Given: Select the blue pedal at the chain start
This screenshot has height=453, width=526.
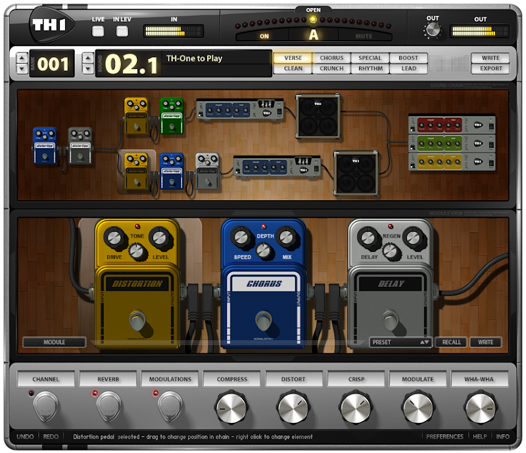Looking at the screenshot, I should [x=45, y=145].
